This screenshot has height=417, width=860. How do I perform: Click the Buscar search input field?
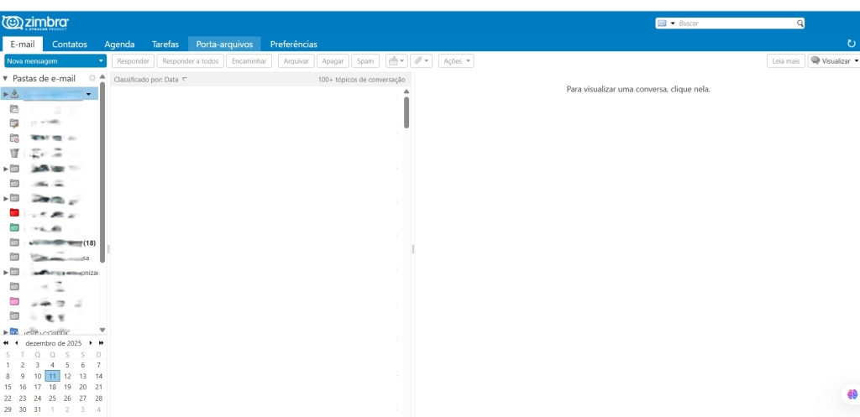click(x=735, y=23)
